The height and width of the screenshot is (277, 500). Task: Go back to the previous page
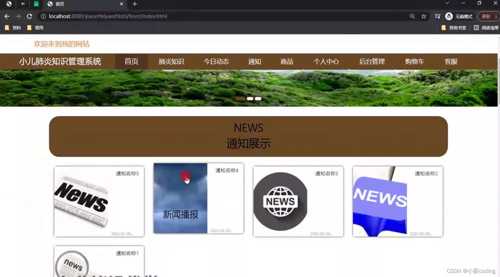(x=7, y=16)
